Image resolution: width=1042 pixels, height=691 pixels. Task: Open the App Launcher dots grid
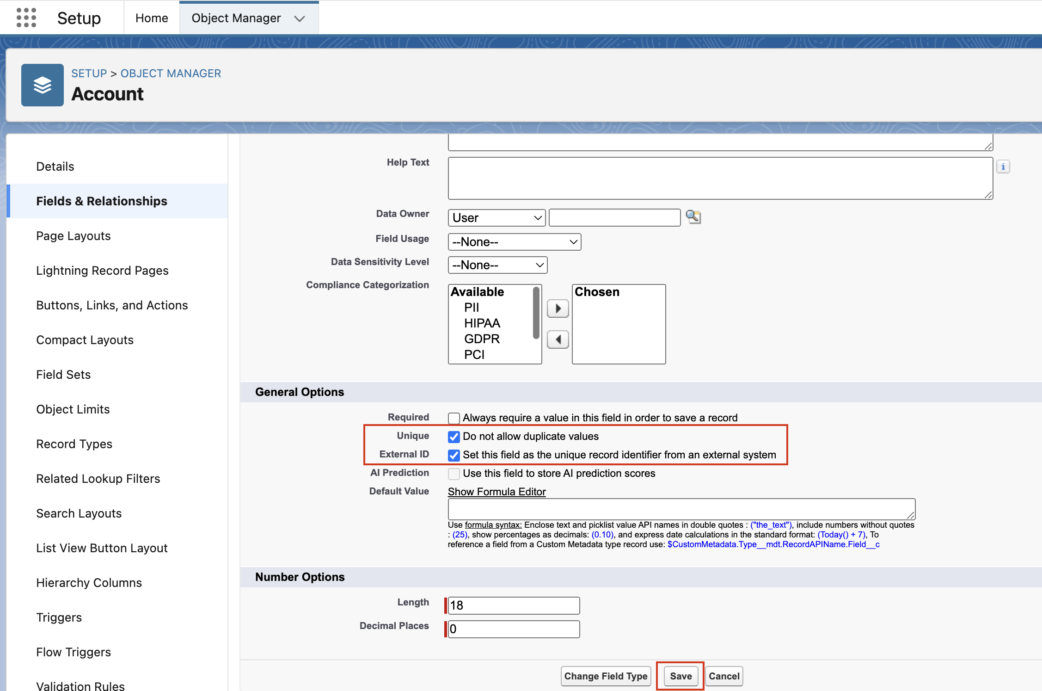pos(26,18)
